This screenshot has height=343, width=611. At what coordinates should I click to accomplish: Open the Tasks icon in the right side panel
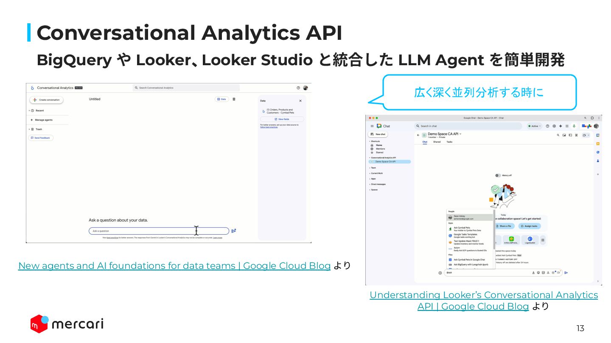coord(598,152)
